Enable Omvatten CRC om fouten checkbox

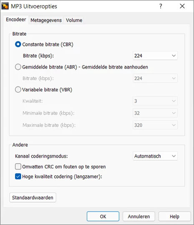[x=18, y=167]
